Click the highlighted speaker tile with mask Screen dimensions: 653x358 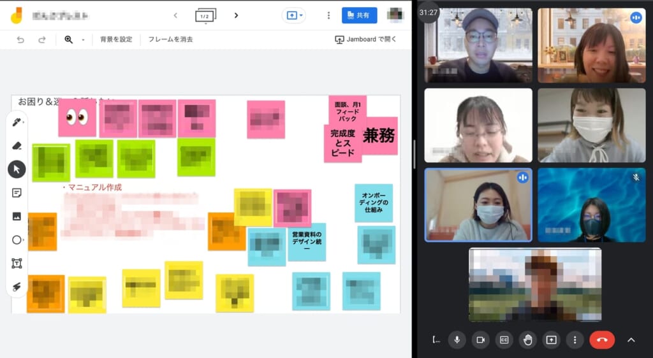point(478,205)
